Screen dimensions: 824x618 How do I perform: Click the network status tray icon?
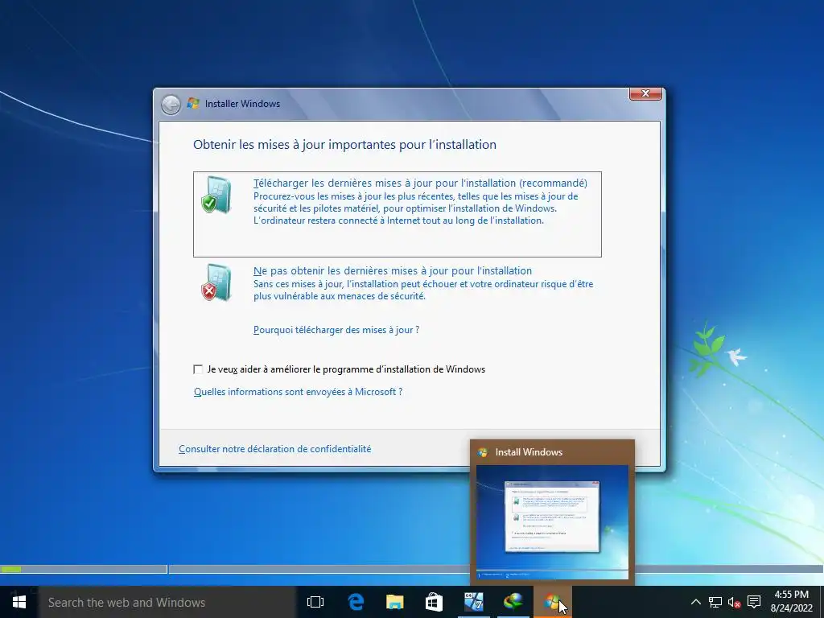(x=715, y=602)
